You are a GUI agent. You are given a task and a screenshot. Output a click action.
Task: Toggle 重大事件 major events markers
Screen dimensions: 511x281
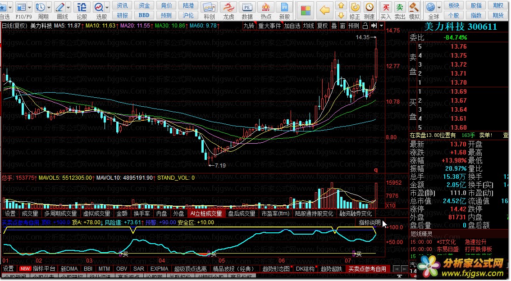269,26
